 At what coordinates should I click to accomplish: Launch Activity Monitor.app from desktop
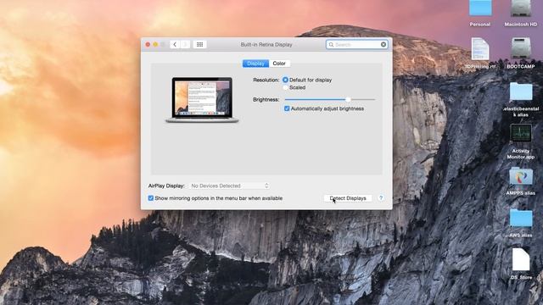tap(521, 133)
